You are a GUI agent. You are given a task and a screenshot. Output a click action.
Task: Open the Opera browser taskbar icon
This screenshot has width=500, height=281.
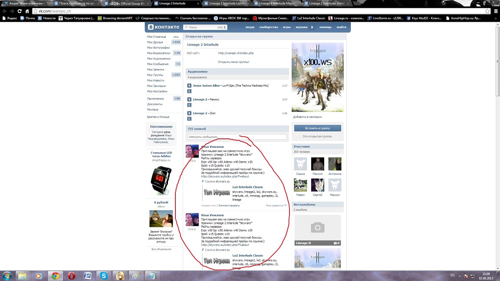[x=72, y=276]
